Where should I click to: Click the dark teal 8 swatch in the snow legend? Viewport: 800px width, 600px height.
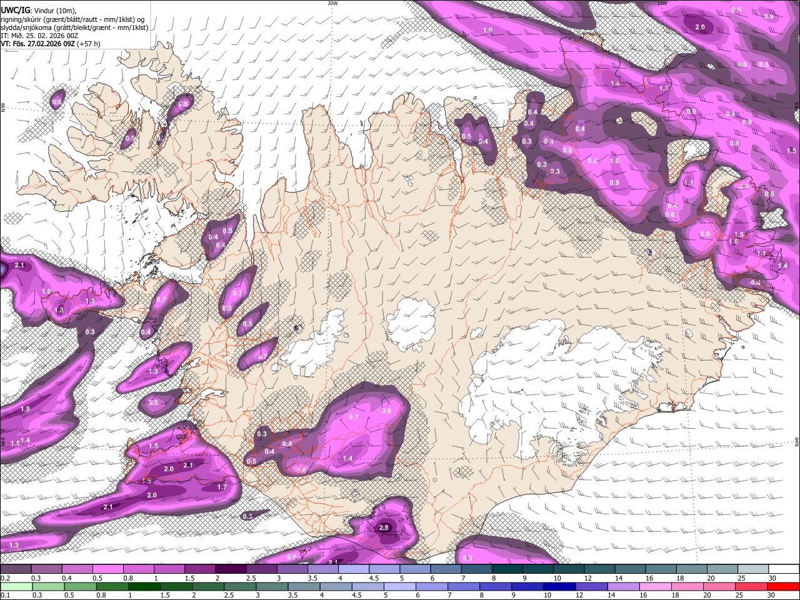[x=507, y=569]
